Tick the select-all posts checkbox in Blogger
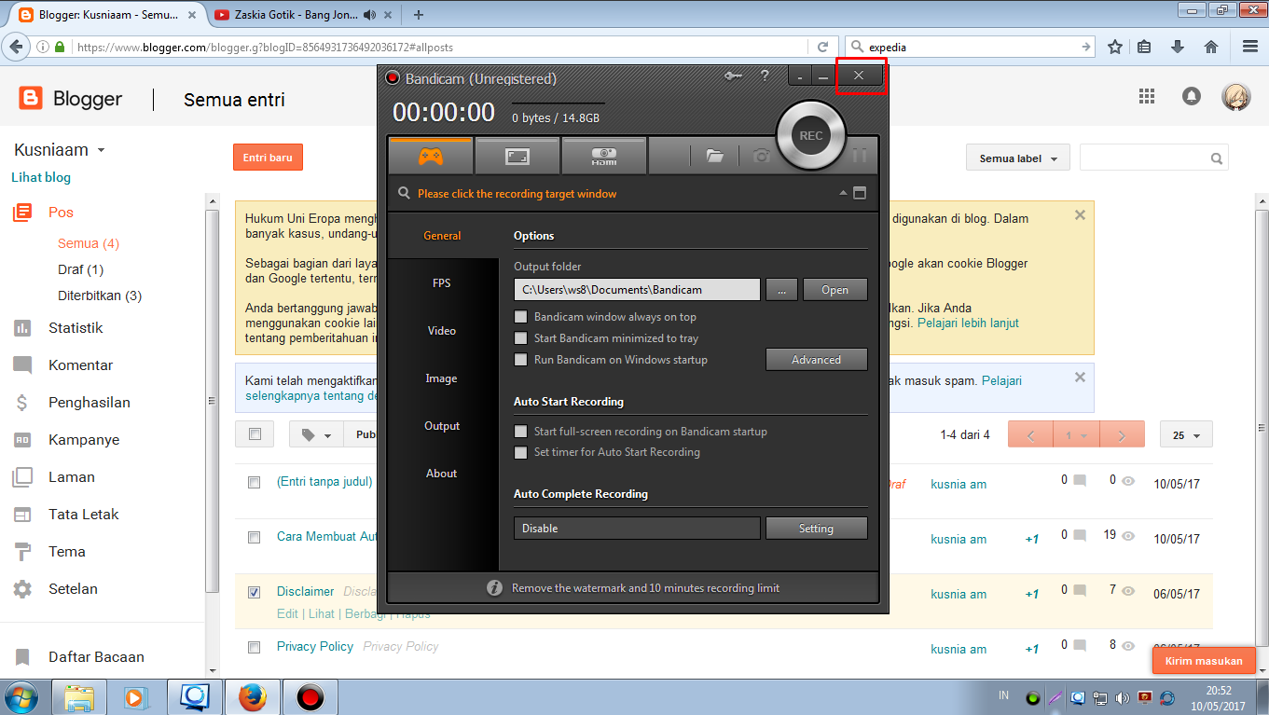 pos(255,433)
